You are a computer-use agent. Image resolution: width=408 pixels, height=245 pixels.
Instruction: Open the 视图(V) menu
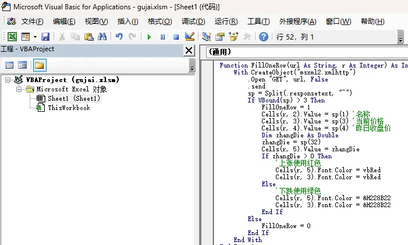coord(96,22)
